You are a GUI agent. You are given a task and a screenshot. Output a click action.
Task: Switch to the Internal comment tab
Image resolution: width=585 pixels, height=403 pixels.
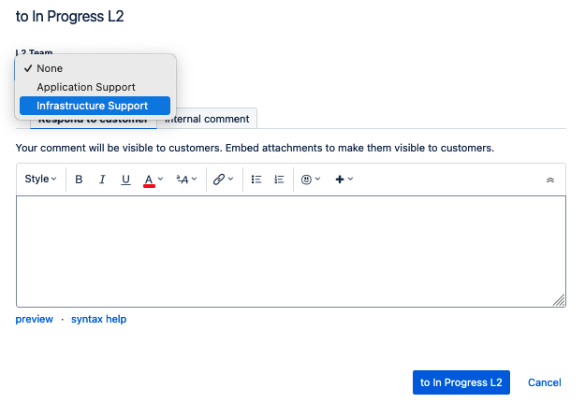click(x=207, y=119)
